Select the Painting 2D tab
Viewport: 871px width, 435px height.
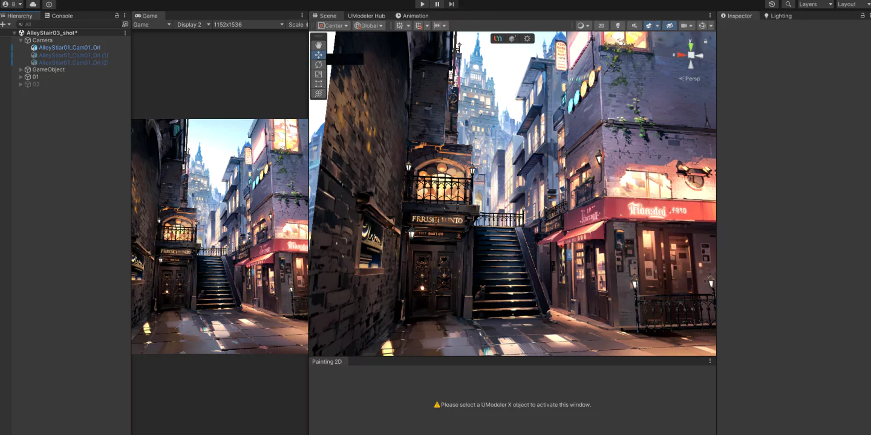pos(327,361)
